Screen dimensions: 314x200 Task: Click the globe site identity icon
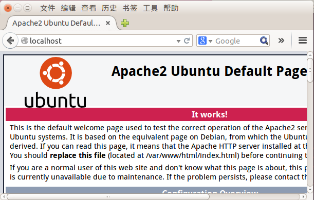coord(25,41)
